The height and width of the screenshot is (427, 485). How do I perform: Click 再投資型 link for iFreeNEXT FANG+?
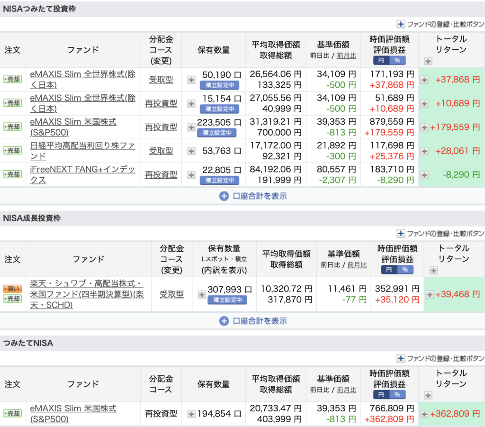161,174
